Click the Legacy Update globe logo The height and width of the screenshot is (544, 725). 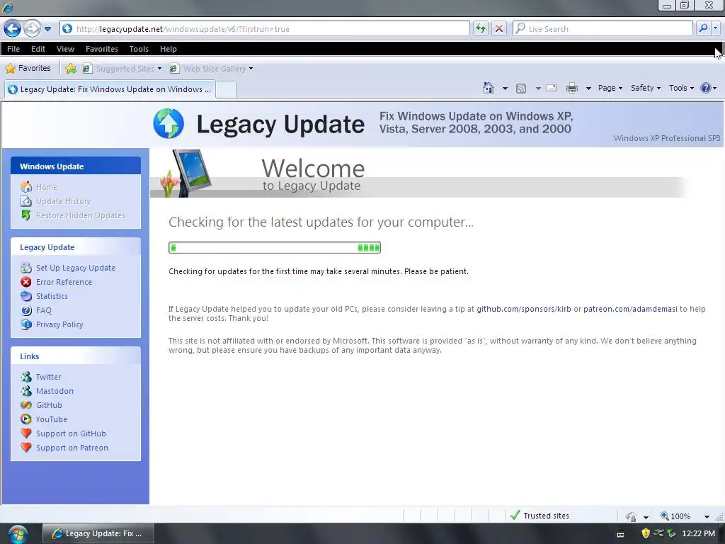click(169, 123)
